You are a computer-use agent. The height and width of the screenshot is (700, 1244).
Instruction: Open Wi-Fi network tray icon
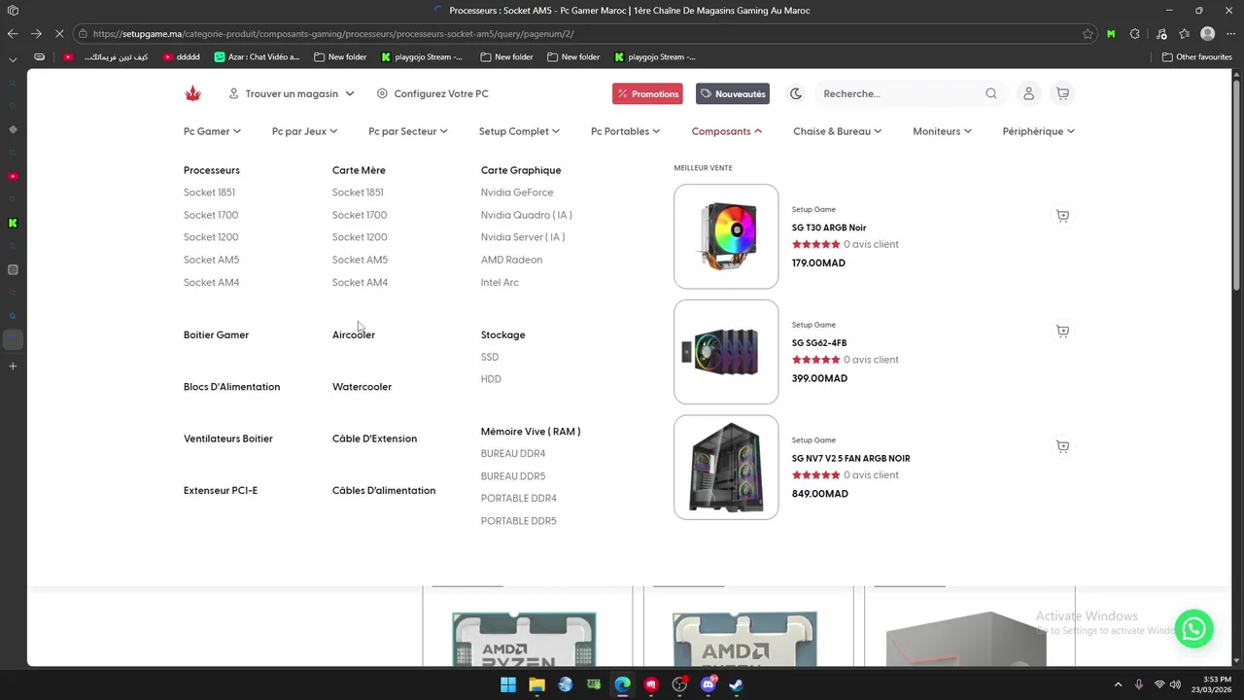(x=1158, y=684)
